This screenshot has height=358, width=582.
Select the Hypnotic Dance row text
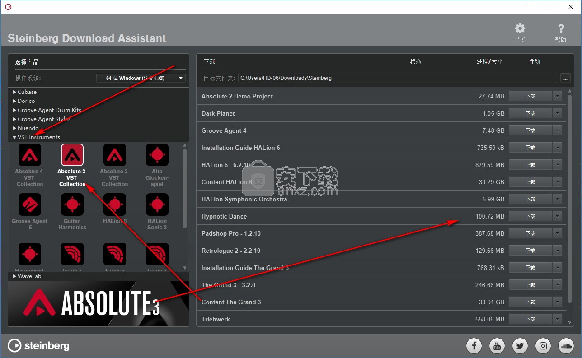click(224, 216)
